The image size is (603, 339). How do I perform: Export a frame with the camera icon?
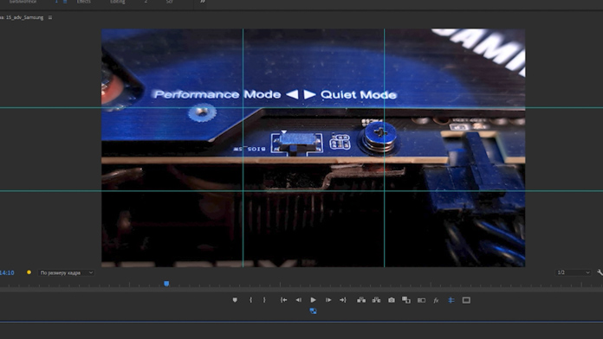click(391, 300)
